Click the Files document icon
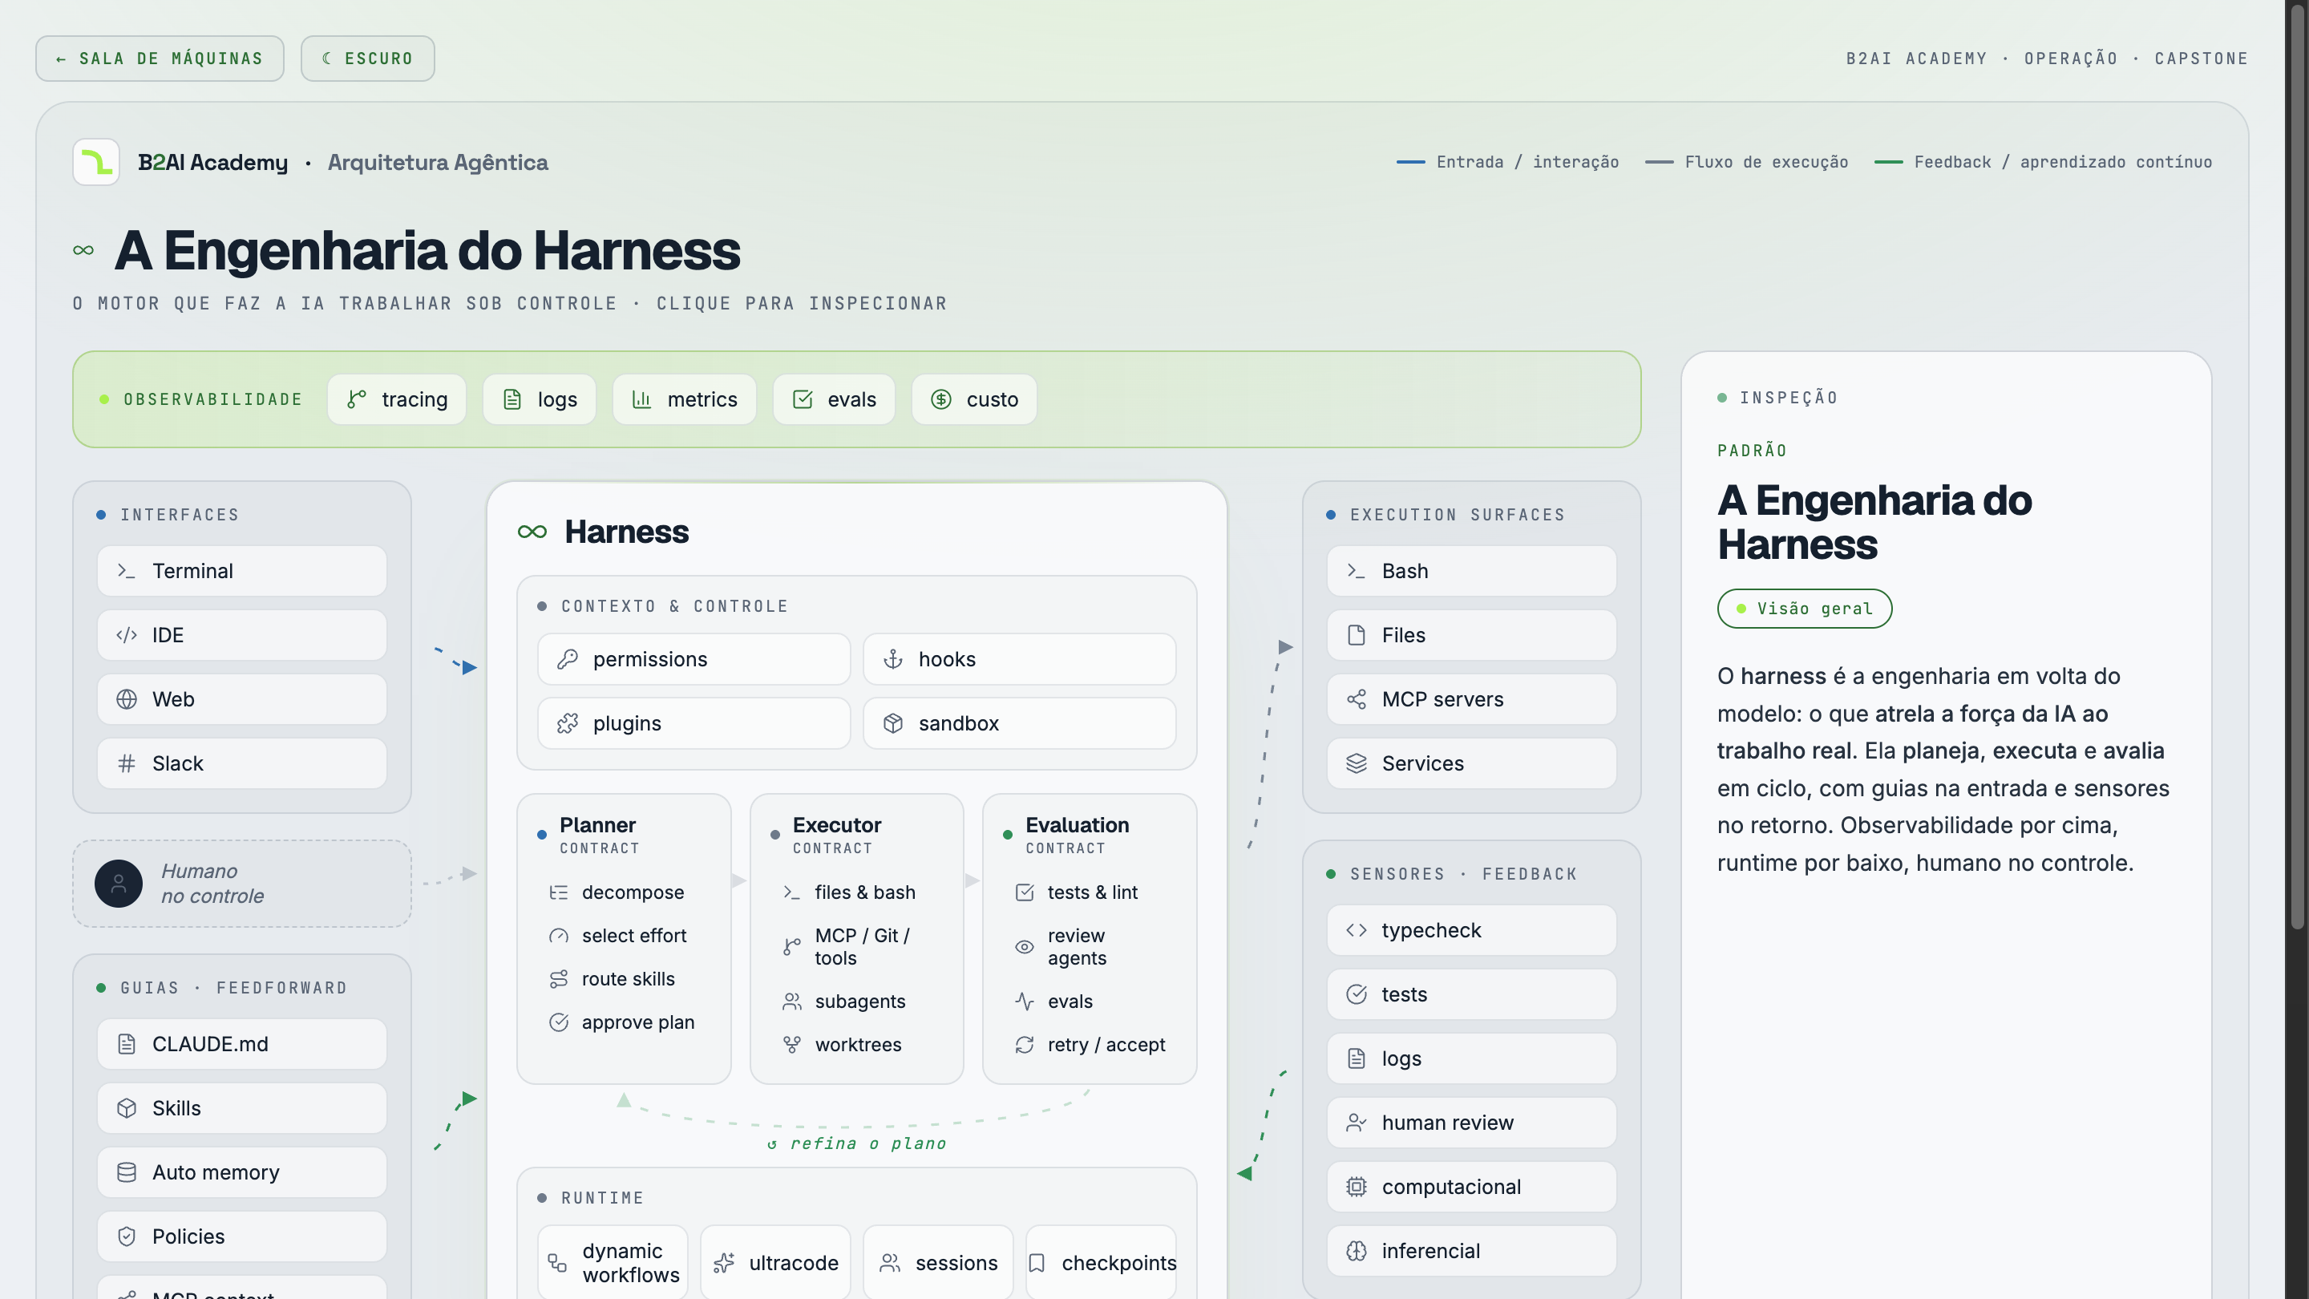2309x1299 pixels. click(x=1357, y=635)
